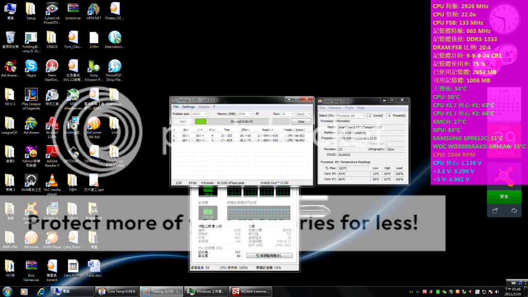Open the VLC media player icon
This screenshot has height=297, width=528.
click(52, 185)
